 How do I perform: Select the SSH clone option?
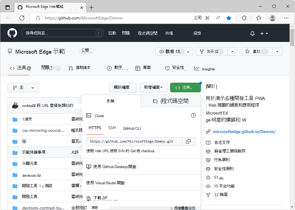point(112,128)
